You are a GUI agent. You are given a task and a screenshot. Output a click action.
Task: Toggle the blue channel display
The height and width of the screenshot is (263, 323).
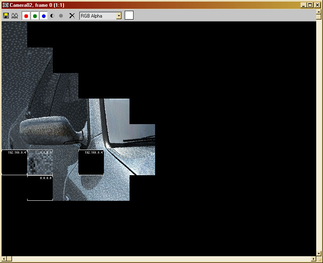point(44,16)
